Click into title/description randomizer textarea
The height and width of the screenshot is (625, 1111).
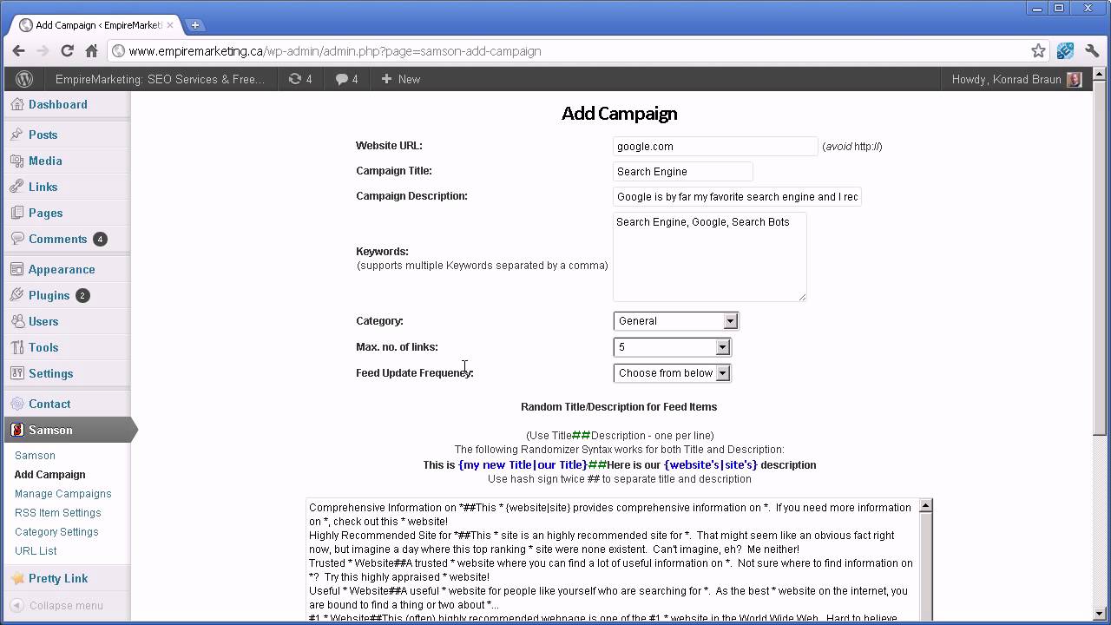[x=612, y=560]
